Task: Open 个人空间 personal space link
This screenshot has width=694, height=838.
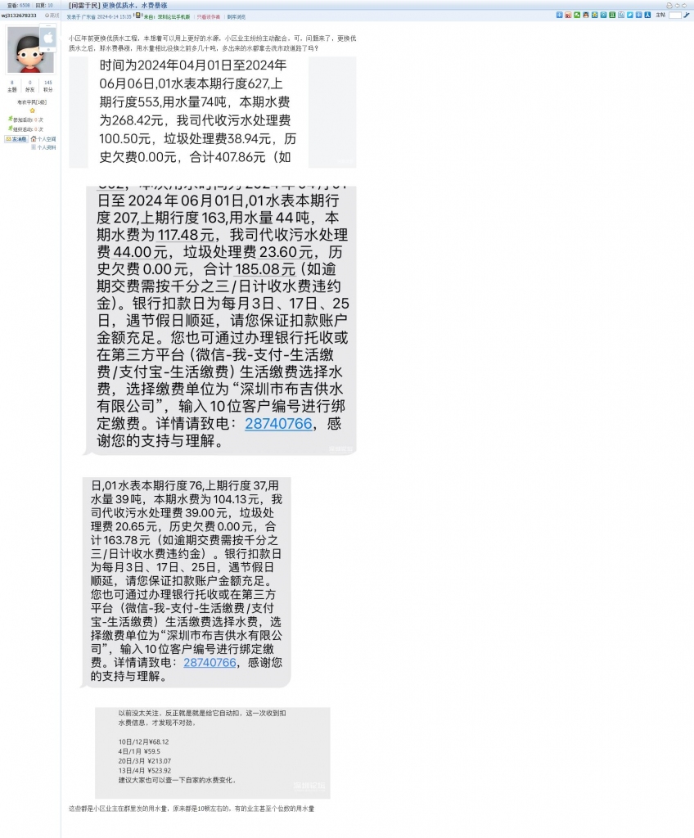Action: click(44, 139)
